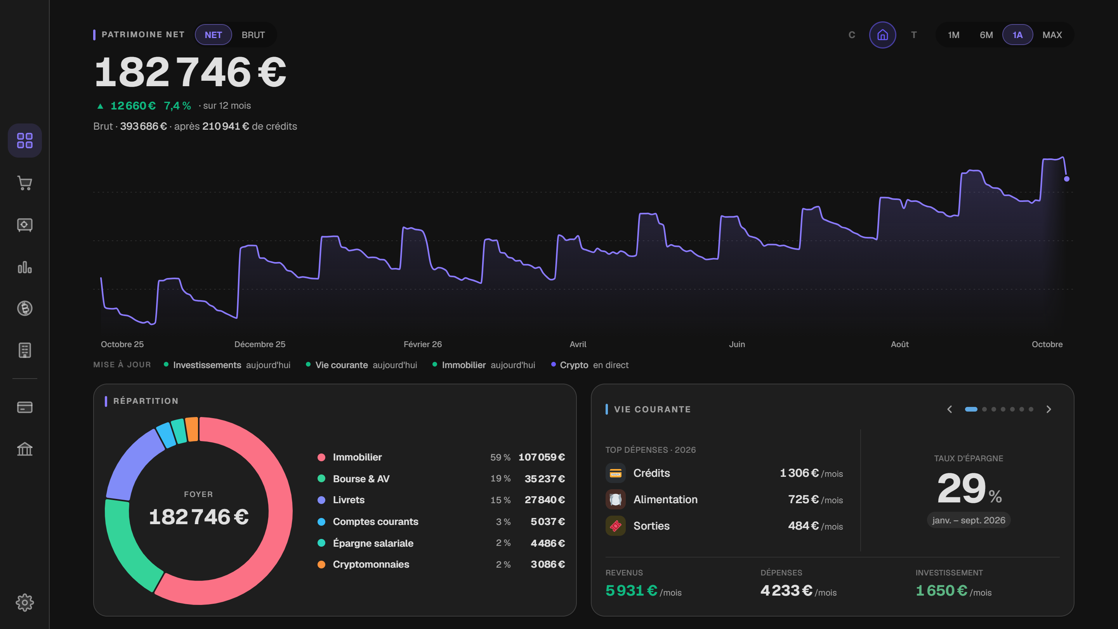Set chart range to 1M

tap(953, 35)
